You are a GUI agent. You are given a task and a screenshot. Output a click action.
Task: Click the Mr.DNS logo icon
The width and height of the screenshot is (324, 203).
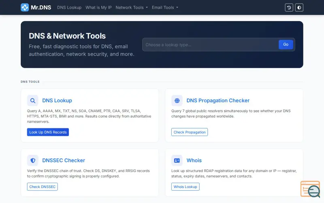(x=25, y=7)
